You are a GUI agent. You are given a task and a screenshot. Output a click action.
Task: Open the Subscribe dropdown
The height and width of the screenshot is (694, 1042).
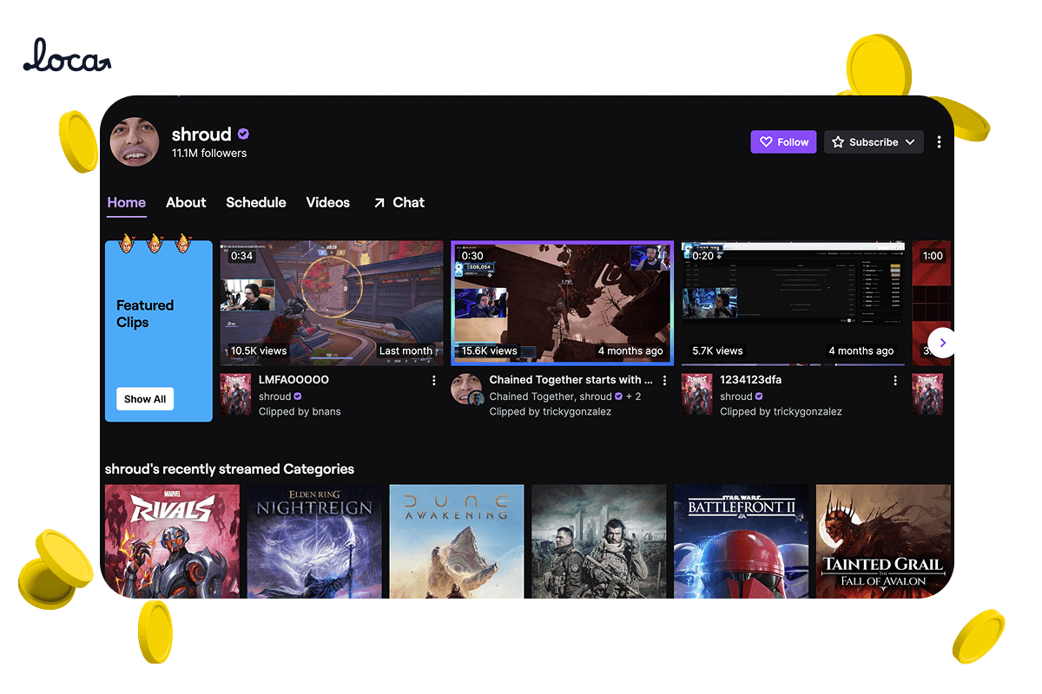[874, 142]
